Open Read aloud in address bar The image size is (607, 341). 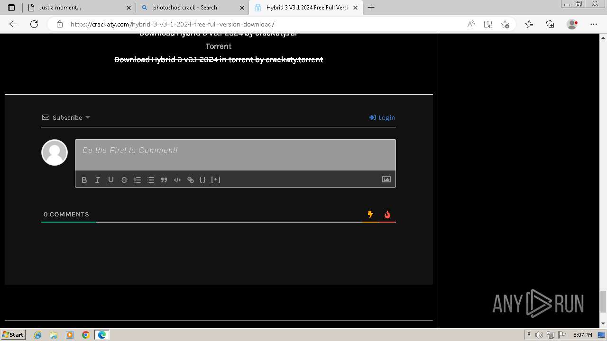[x=471, y=24]
